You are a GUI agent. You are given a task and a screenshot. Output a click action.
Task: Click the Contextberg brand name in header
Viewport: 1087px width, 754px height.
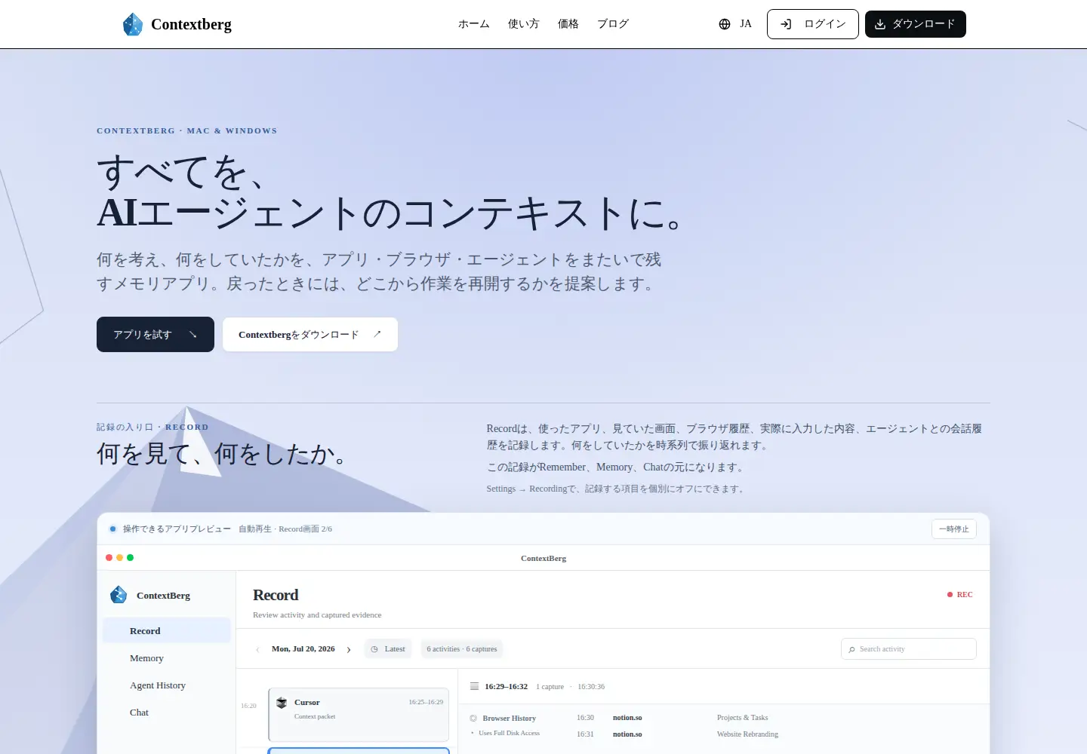[x=191, y=24]
